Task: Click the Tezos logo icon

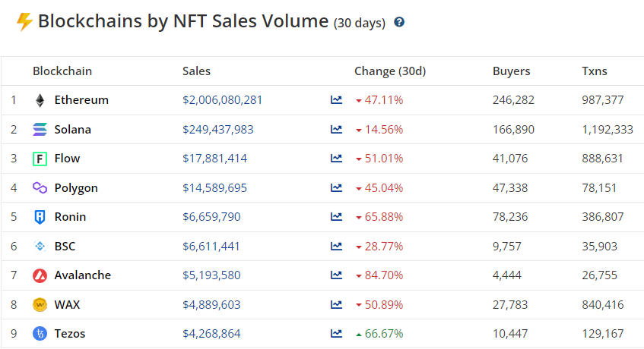Action: (40, 334)
